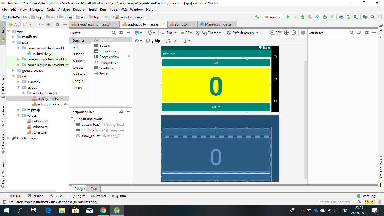
Task: Sync project with Gradle files
Action: click(x=341, y=17)
